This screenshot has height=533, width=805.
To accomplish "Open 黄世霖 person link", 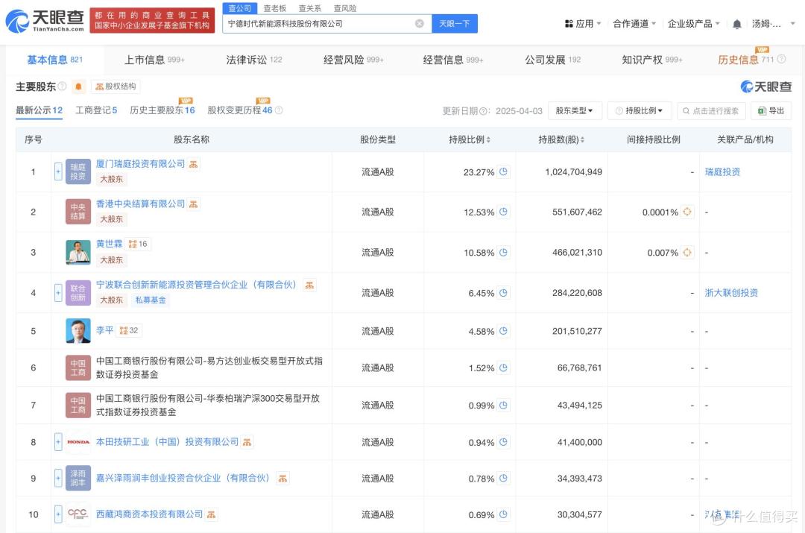I will (110, 244).
